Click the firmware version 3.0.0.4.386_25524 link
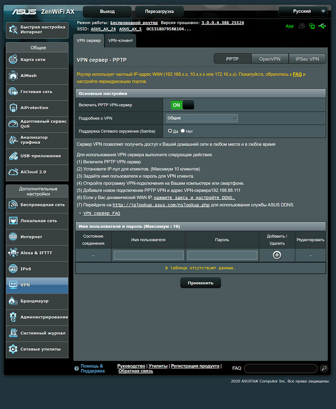The height and width of the screenshot is (409, 336). [223, 23]
